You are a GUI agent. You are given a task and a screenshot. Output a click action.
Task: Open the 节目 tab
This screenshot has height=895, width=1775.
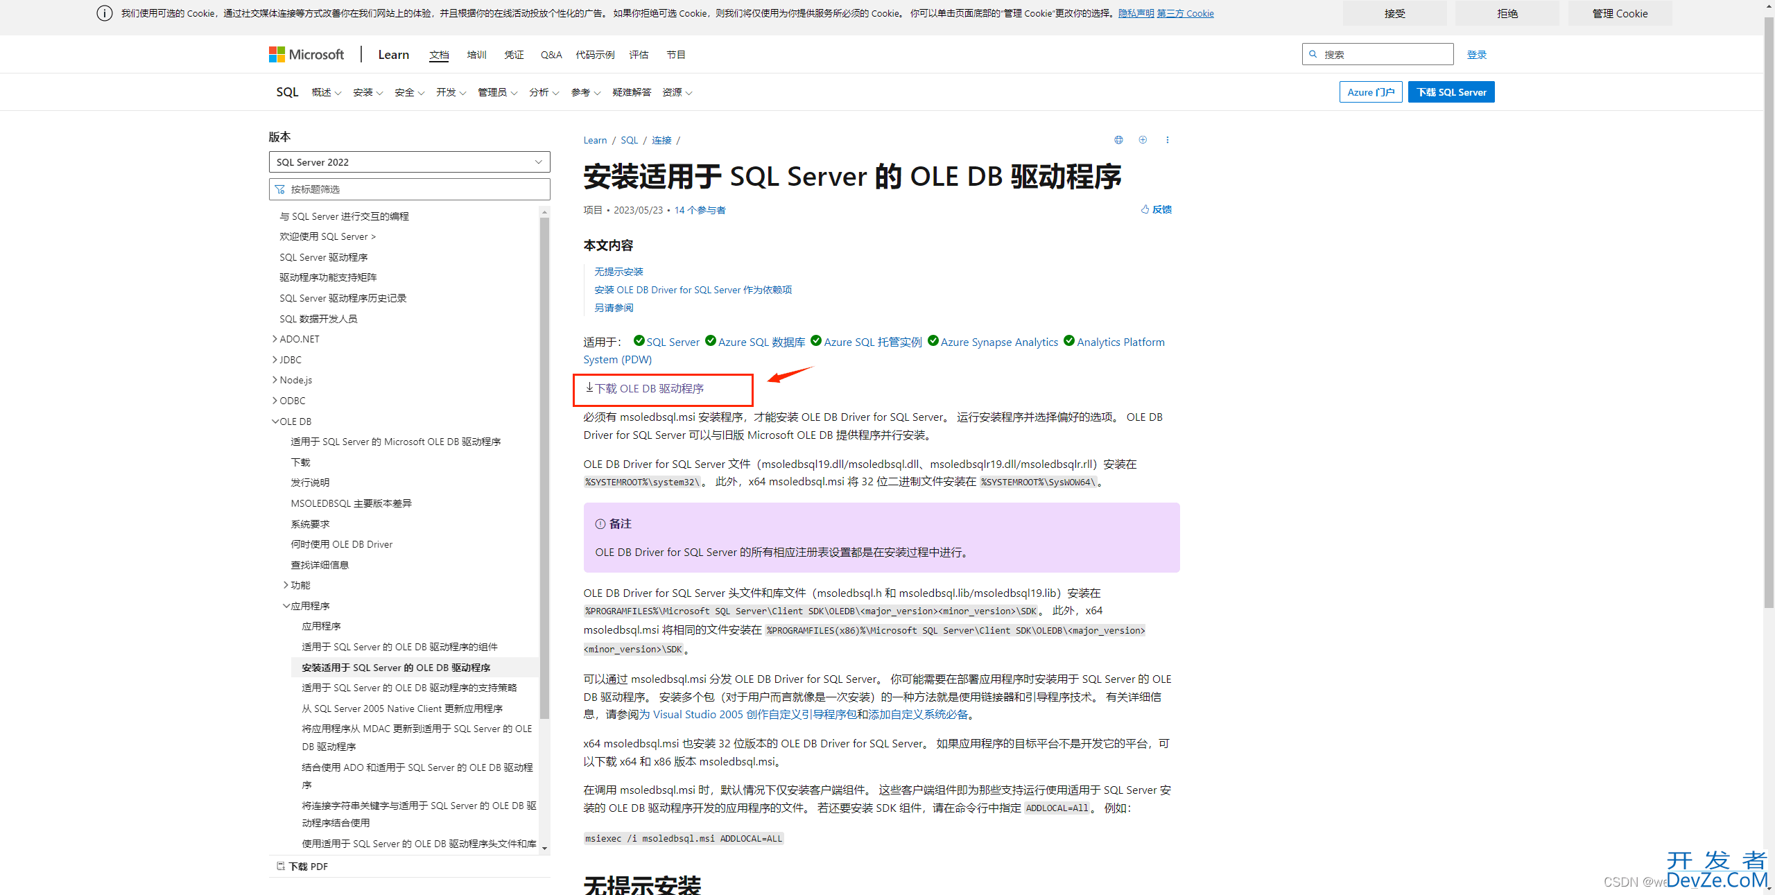(676, 55)
